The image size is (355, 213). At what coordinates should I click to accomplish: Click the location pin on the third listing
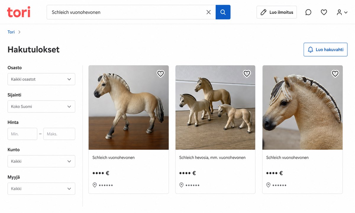click(268, 185)
